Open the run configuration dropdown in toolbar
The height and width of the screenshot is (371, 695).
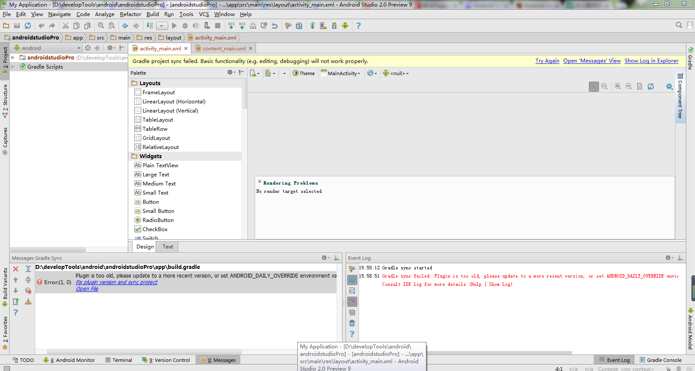click(162, 26)
